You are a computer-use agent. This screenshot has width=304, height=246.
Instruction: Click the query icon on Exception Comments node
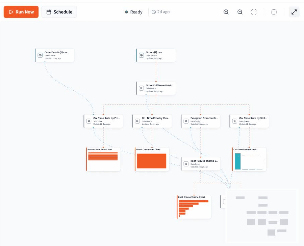186,121
